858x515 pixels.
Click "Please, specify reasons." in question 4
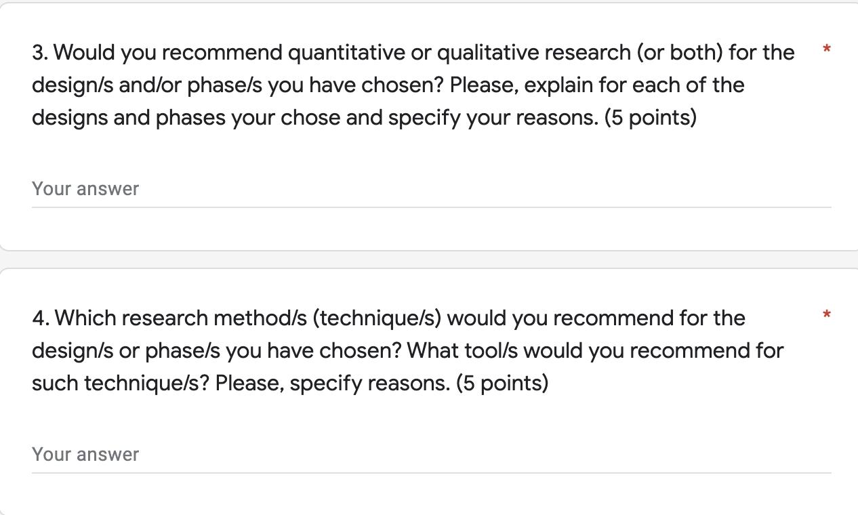333,384
